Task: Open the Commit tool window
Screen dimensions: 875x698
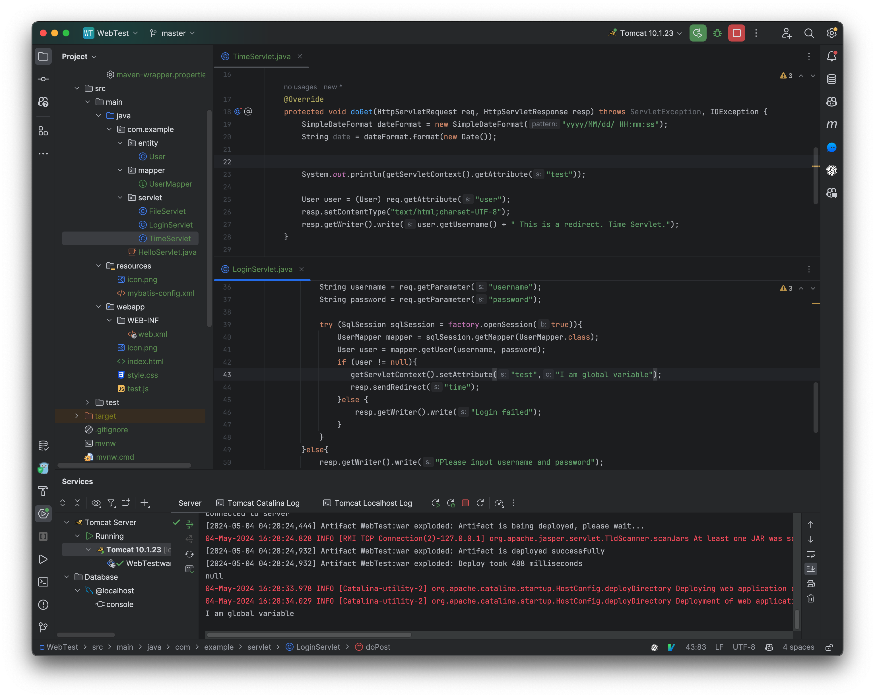Action: click(43, 79)
